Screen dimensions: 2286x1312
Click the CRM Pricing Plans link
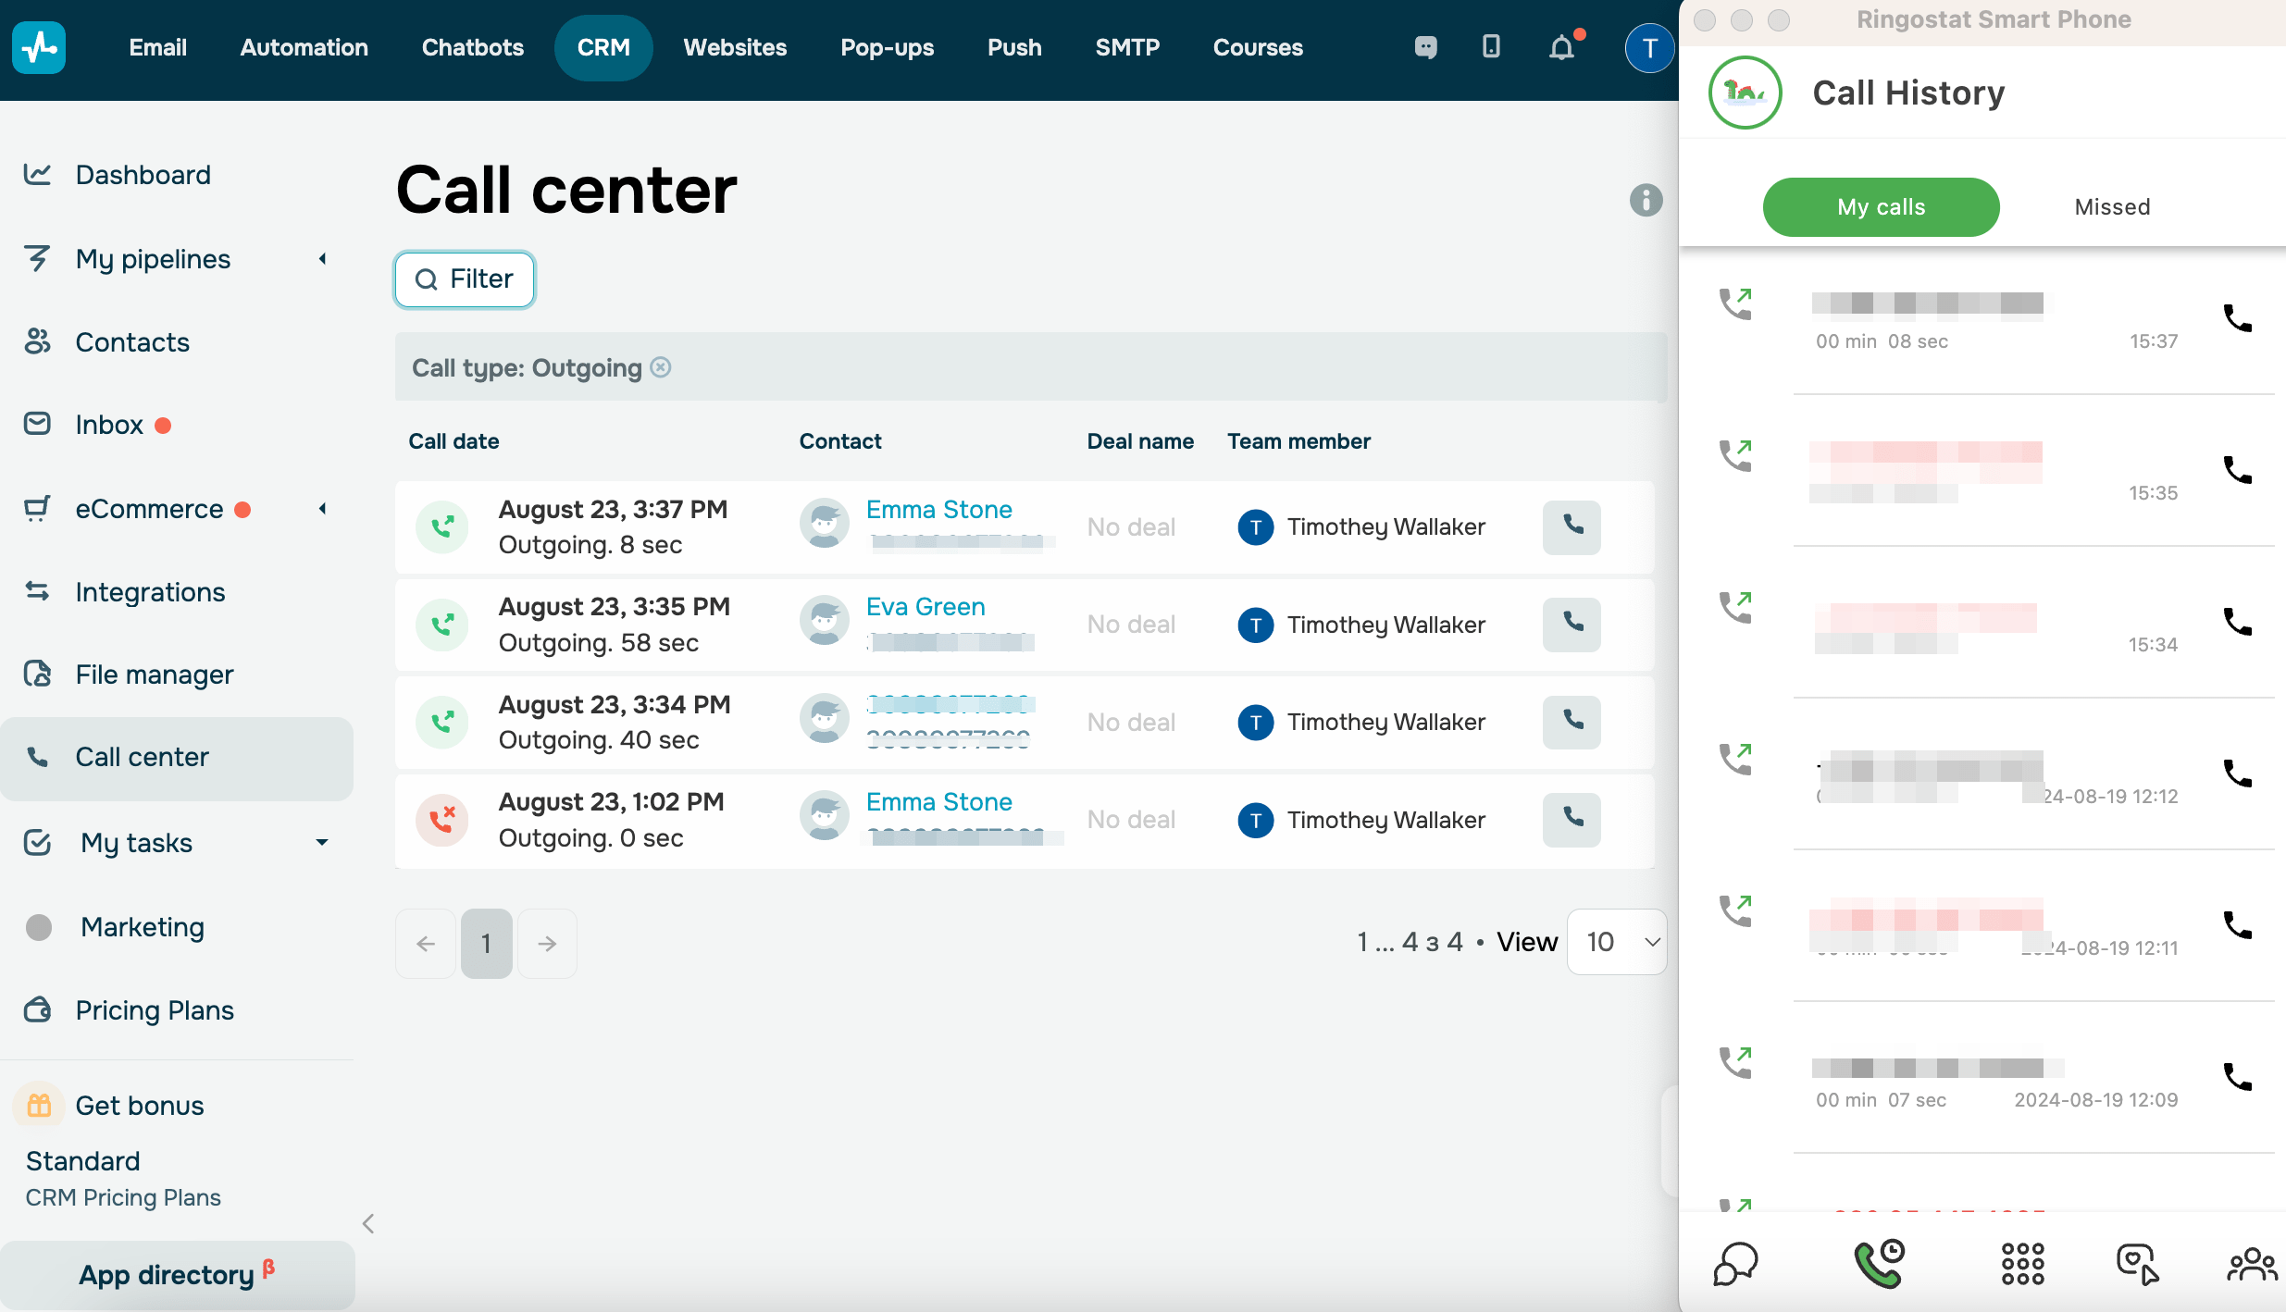(x=123, y=1197)
